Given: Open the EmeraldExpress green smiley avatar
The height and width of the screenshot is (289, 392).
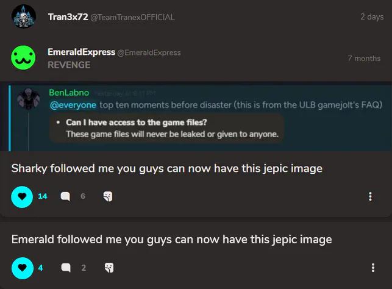Looking at the screenshot, I should [23, 57].
